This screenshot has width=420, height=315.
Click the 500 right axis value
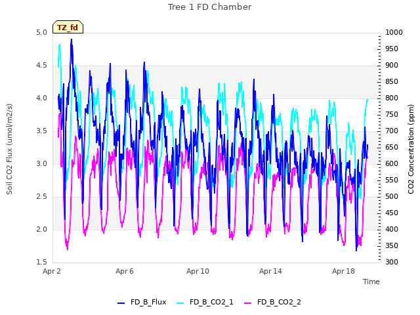coord(392,196)
